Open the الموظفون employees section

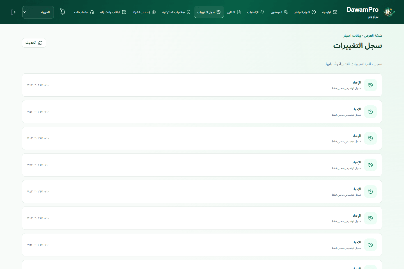point(279,12)
